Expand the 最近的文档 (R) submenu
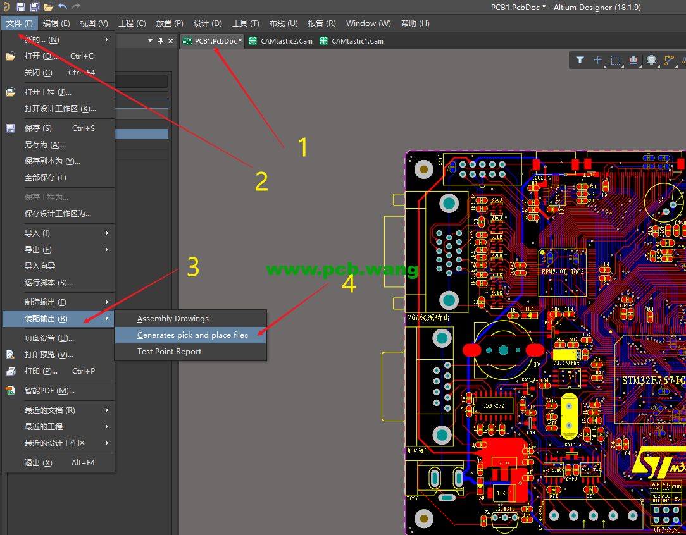The height and width of the screenshot is (535, 686). (58, 410)
